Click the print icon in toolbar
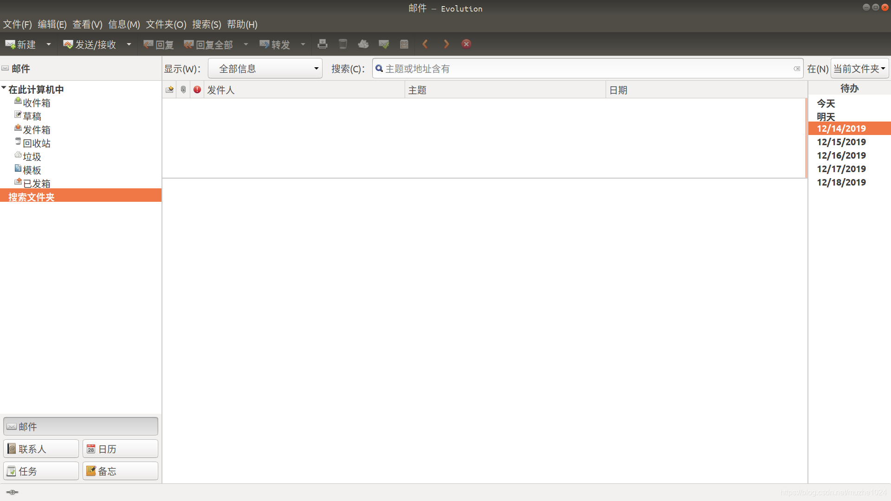 pos(323,44)
